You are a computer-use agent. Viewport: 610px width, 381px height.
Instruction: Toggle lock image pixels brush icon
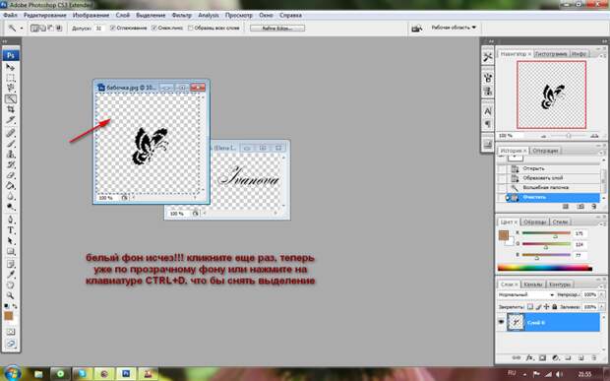538,306
